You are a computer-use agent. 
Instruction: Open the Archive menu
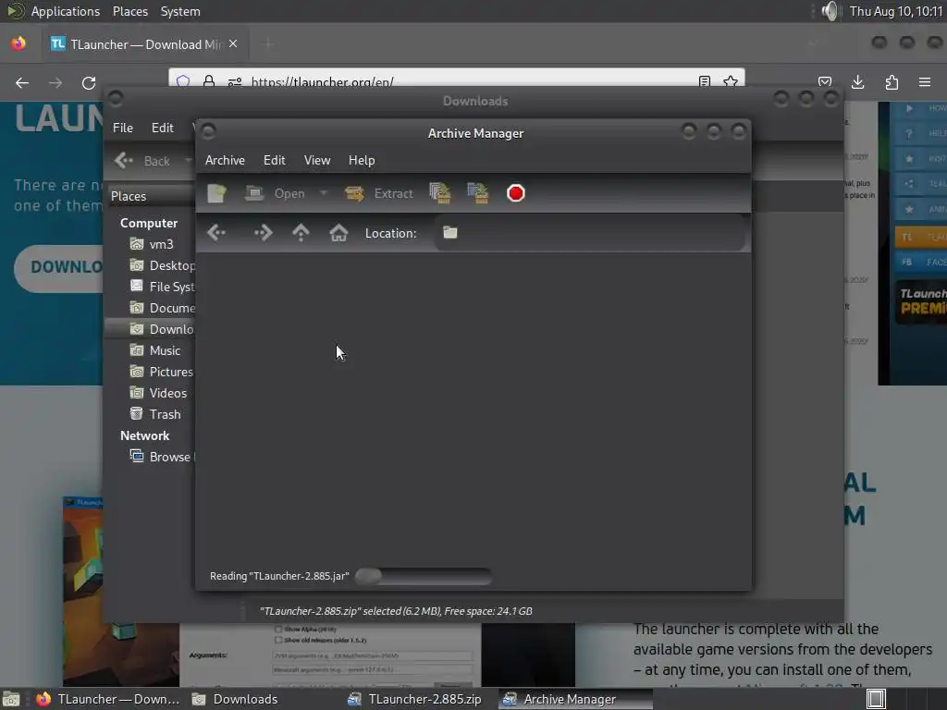[225, 160]
